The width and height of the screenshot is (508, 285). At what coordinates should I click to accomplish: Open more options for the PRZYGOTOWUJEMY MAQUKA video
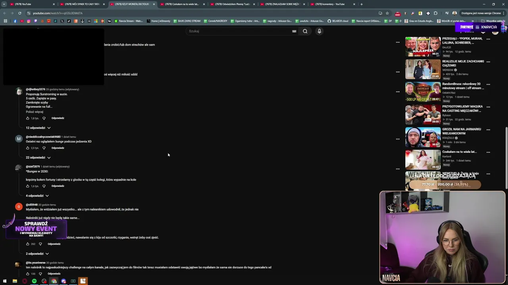(488, 107)
